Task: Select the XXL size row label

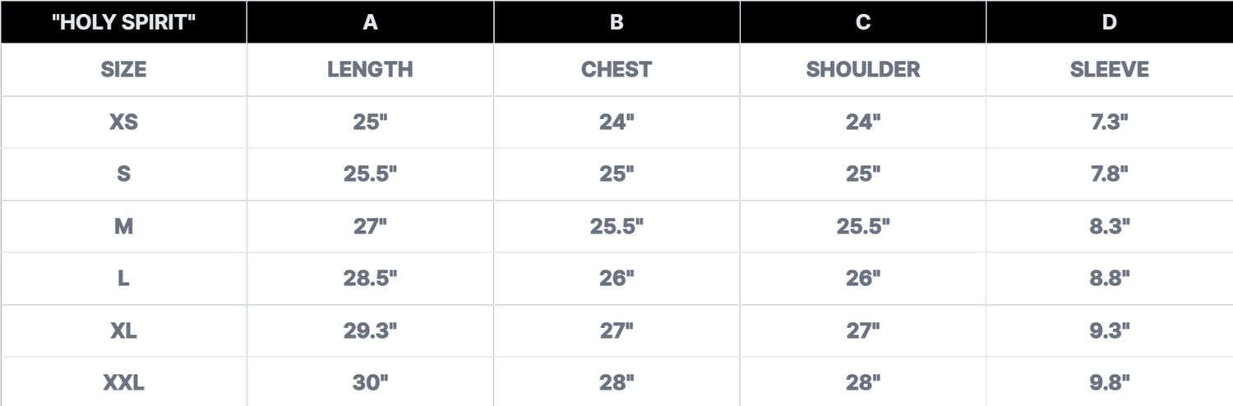Action: click(123, 383)
